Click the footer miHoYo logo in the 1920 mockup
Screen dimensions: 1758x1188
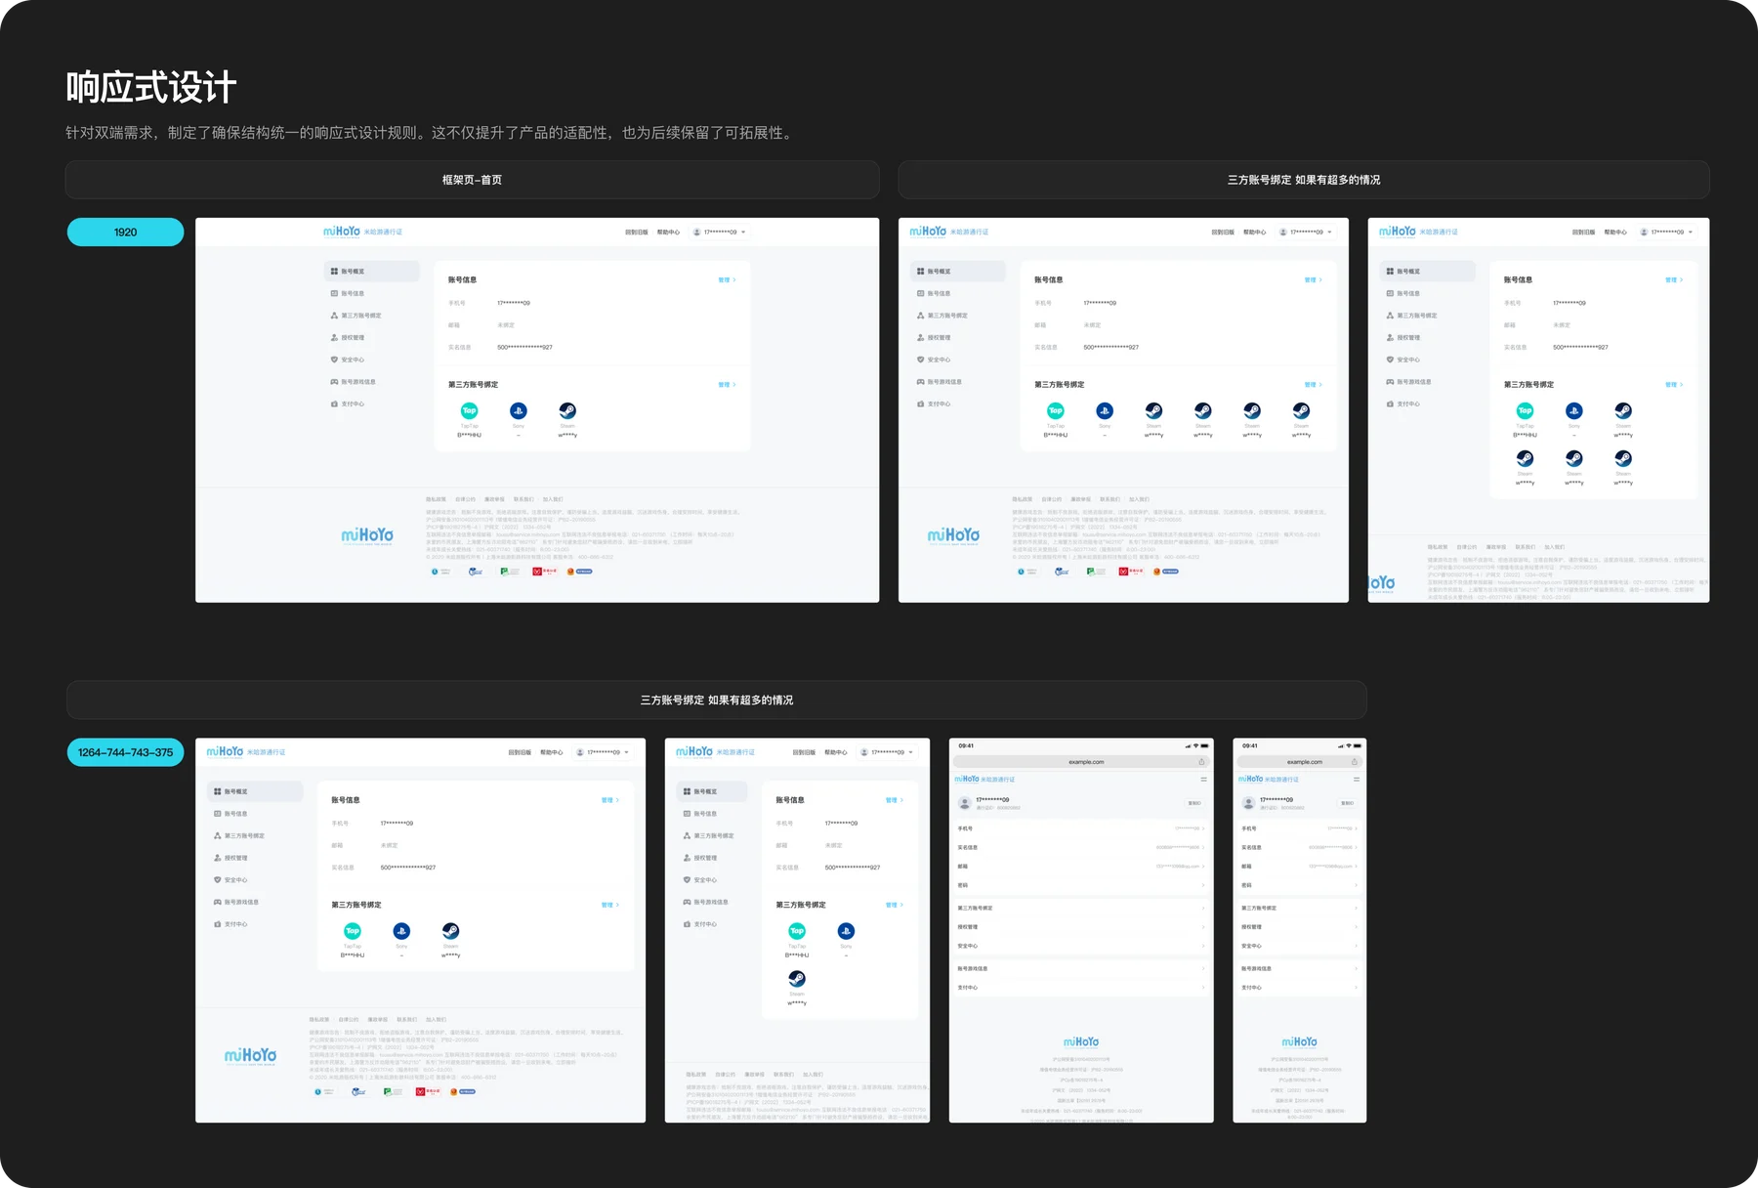[367, 535]
